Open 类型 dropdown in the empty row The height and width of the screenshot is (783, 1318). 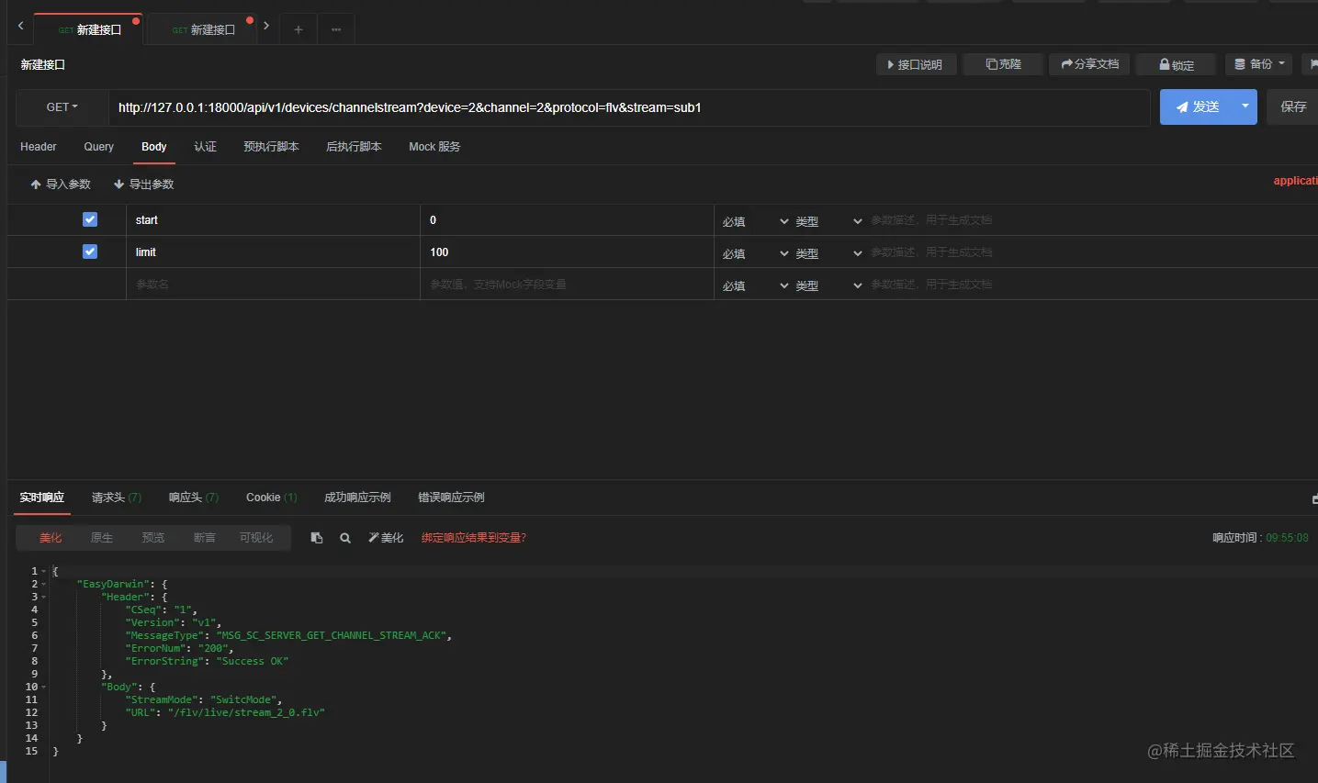pos(828,285)
